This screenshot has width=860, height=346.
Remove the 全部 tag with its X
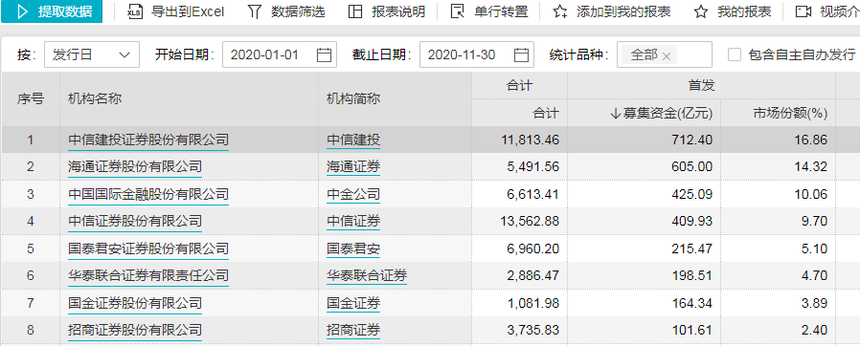pyautogui.click(x=667, y=55)
